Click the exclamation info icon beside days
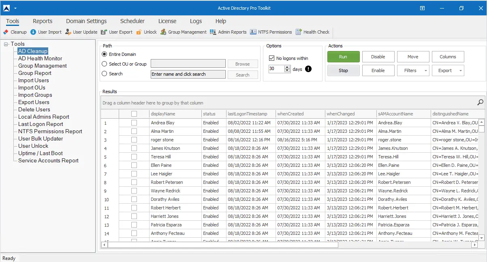487x262 pixels. coord(308,69)
